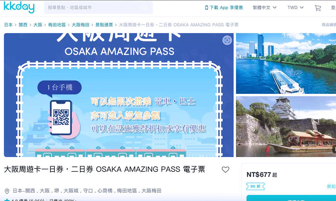
Task: Navigate to 大阪 breadcrumb
Action: (38, 25)
